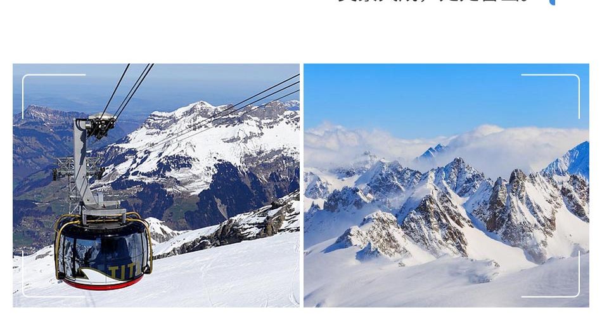Click the top-right white corner bracket

click(551, 96)
